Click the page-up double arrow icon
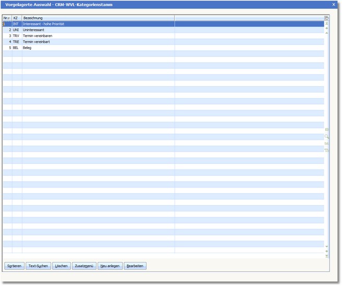The height and width of the screenshot is (286, 342). pos(327,29)
